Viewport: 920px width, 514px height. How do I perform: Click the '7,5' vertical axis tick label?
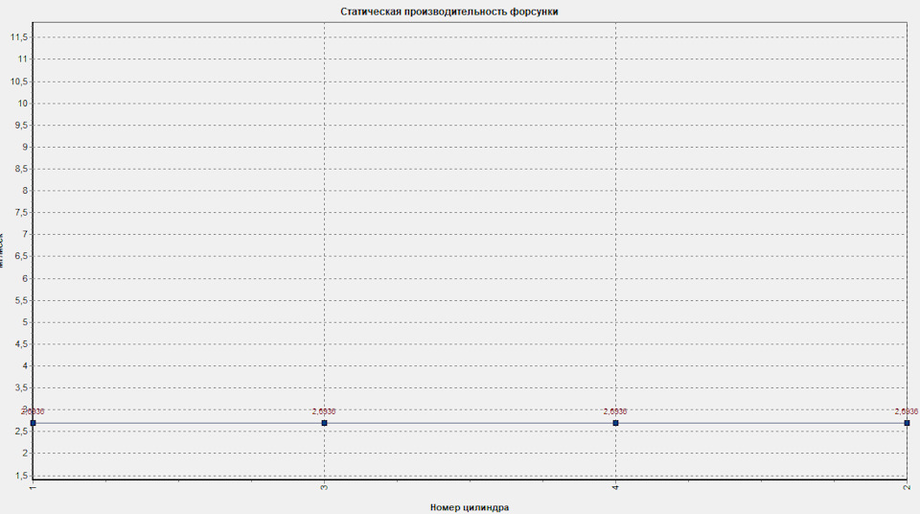click(x=21, y=213)
